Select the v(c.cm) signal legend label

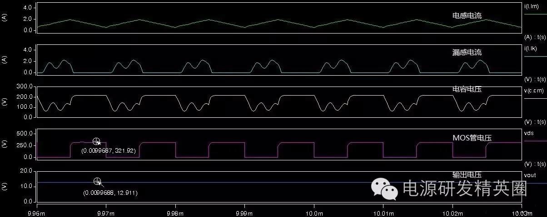[x=534, y=90]
